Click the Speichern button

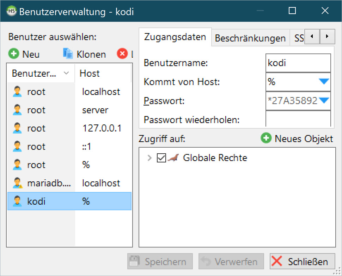tap(160, 261)
